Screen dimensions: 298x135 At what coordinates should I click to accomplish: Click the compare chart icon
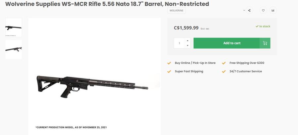[273, 10]
